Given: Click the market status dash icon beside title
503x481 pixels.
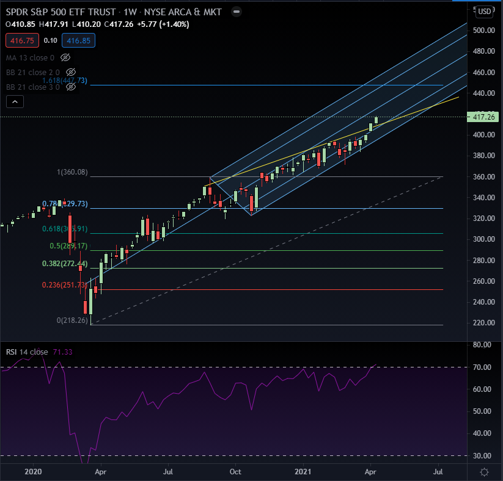Looking at the screenshot, I should [x=237, y=12].
